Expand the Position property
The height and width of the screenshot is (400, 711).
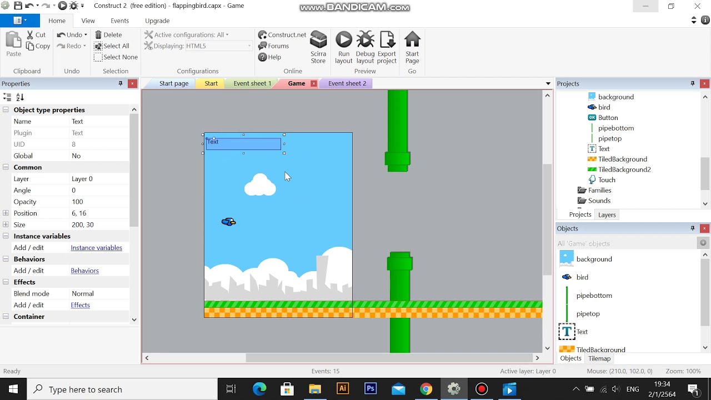tap(6, 213)
